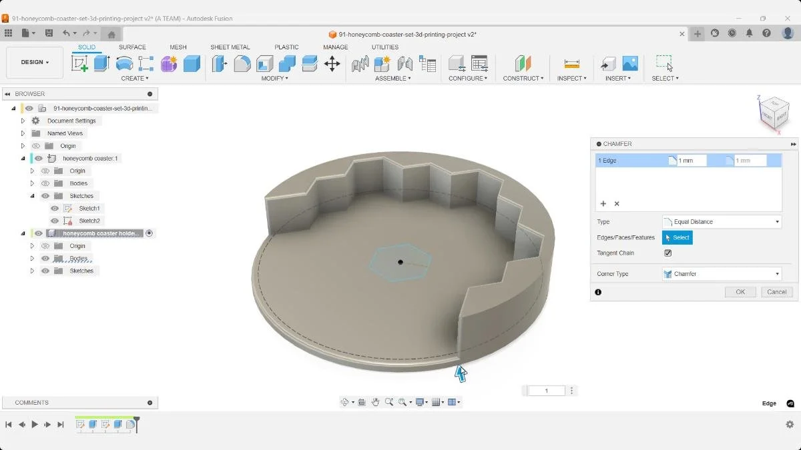Screen dimensions: 801x450
Task: Toggle visibility of Sketch1
Action: click(55, 209)
